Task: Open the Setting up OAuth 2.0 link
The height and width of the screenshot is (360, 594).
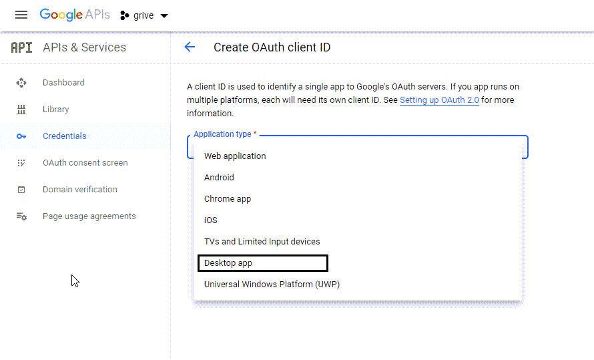Action: (439, 100)
